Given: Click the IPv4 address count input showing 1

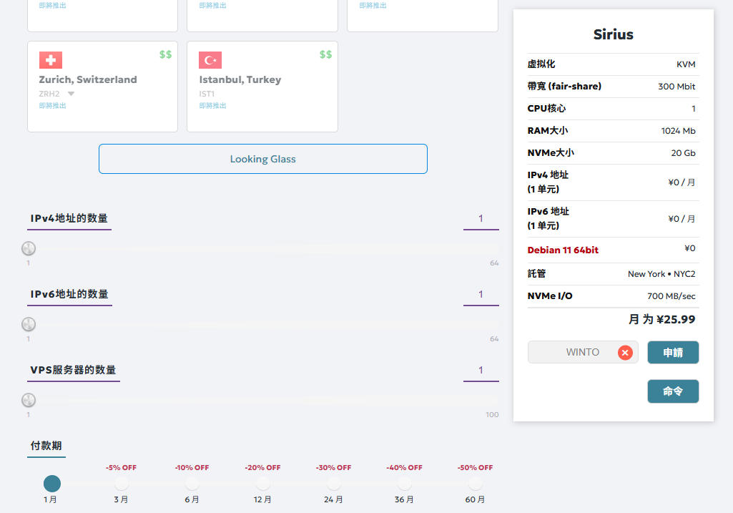Looking at the screenshot, I should [x=481, y=218].
